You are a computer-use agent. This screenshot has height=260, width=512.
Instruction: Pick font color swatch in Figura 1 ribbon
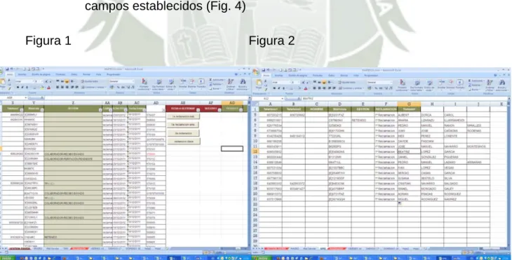tap(48, 88)
